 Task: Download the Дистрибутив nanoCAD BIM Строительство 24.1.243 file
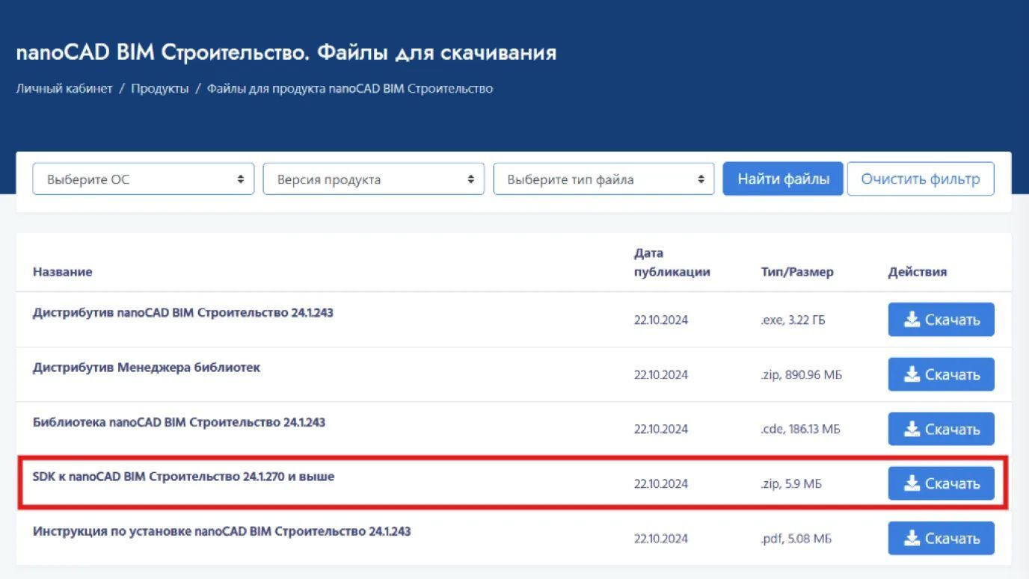941,320
